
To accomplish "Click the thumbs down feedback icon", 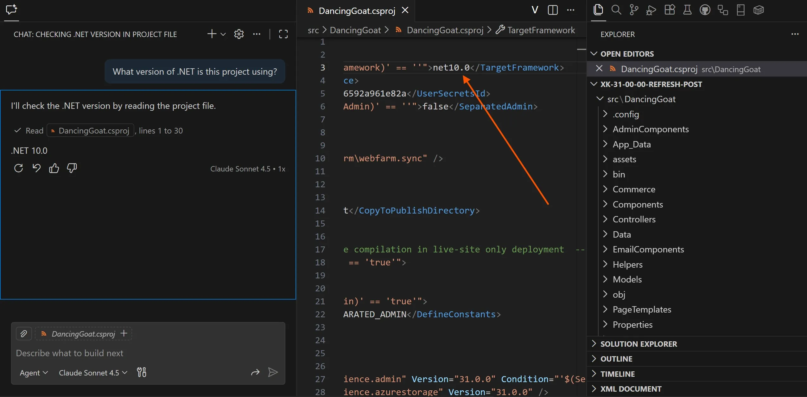I will (72, 168).
